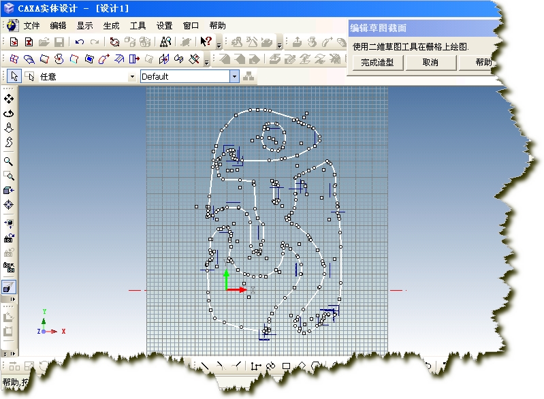This screenshot has height=399, width=544.
Task: Open the Default configuration dropdown
Action: [x=234, y=76]
